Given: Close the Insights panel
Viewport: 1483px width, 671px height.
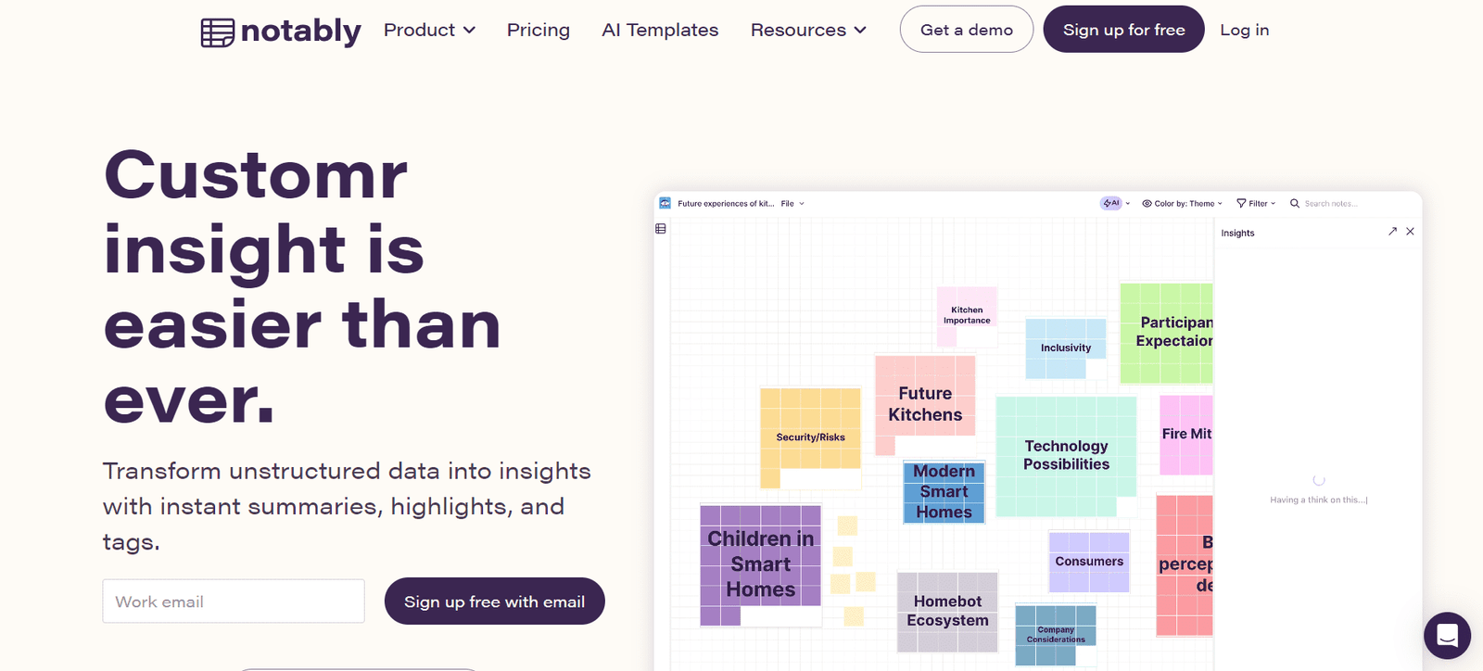Looking at the screenshot, I should (x=1410, y=232).
